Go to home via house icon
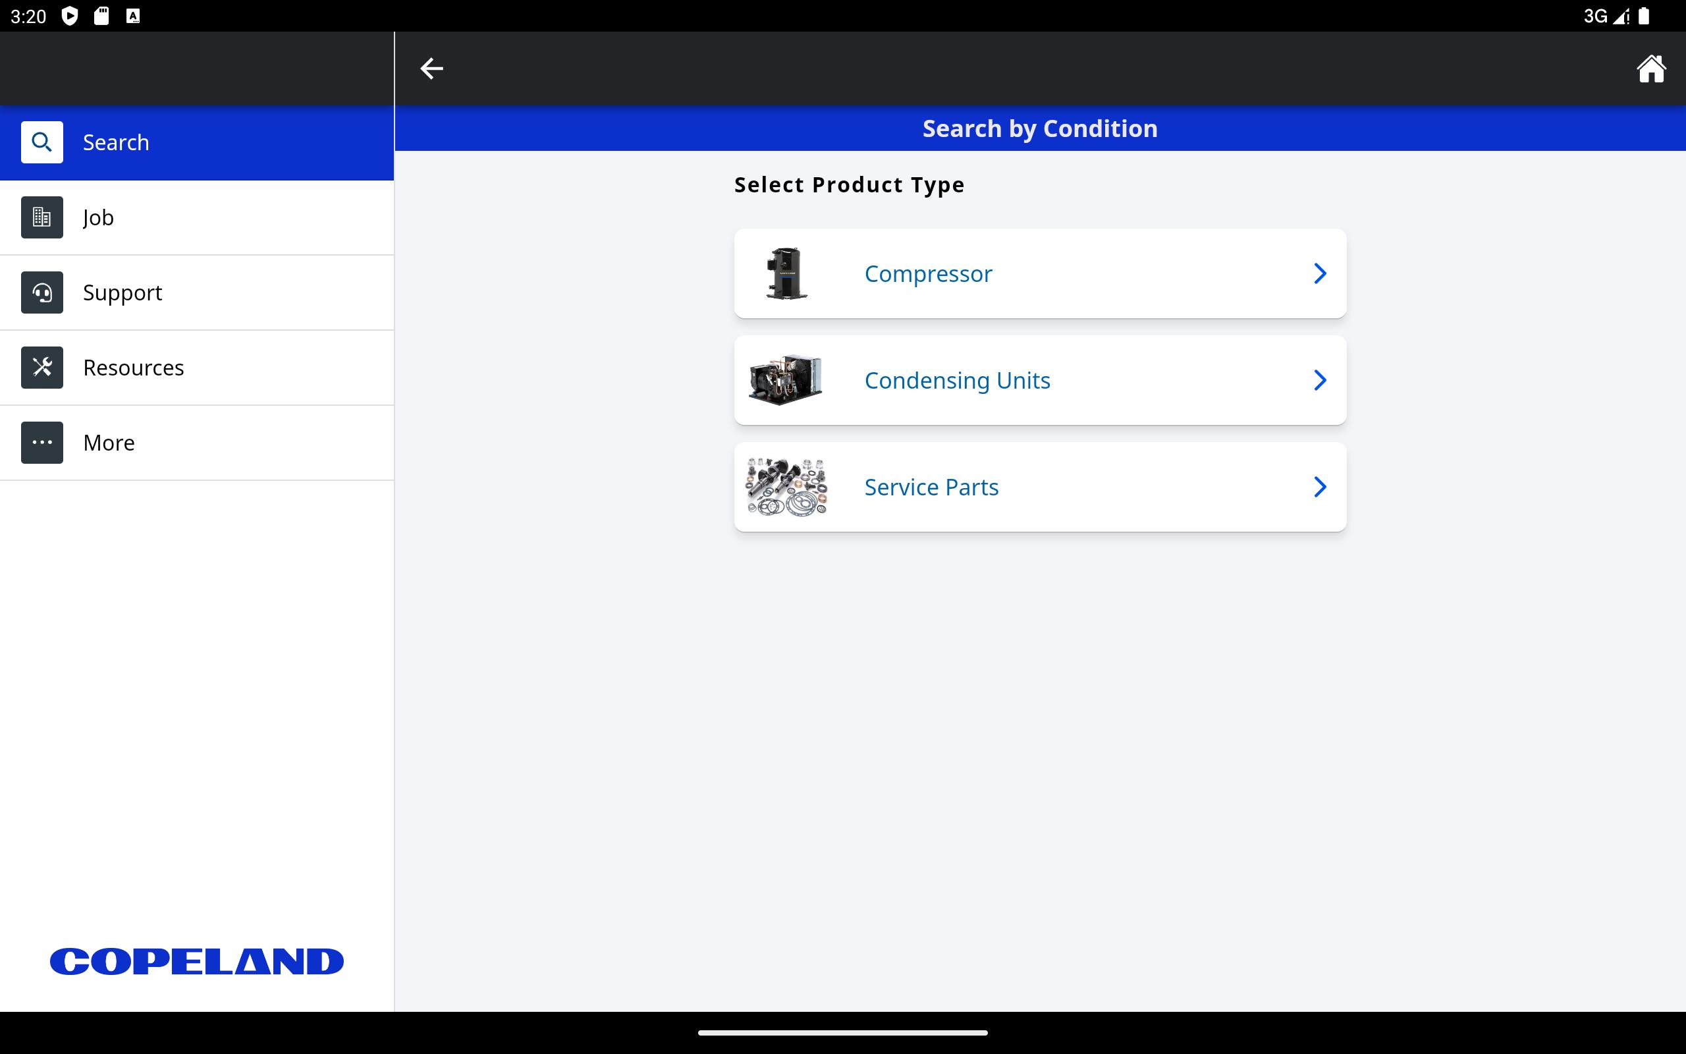 (x=1650, y=69)
